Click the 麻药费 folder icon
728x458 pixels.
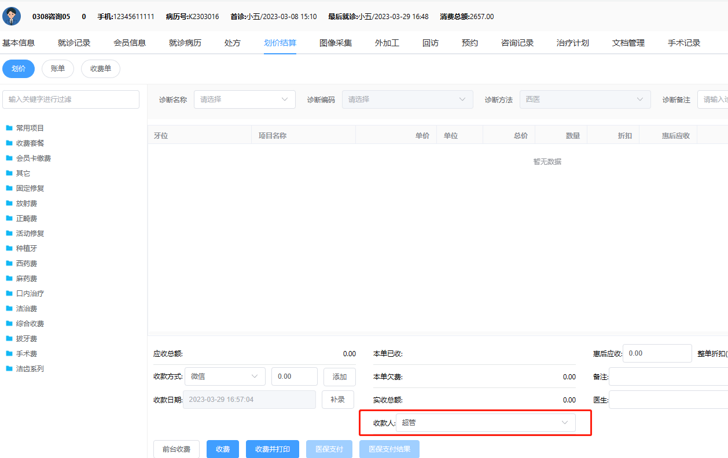9,278
